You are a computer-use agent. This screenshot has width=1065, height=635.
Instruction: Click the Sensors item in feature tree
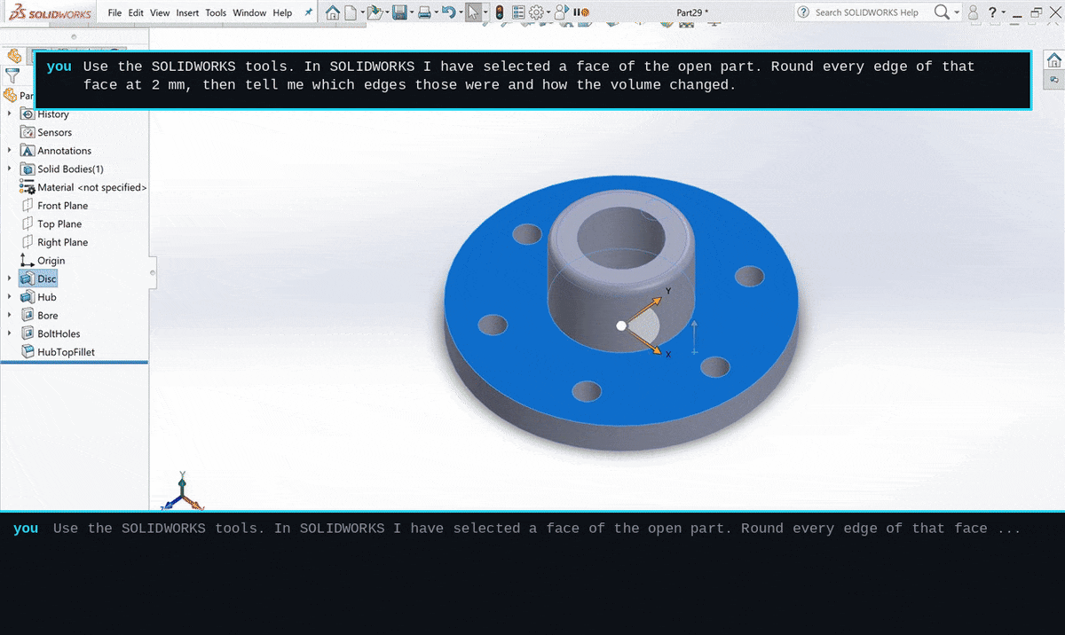[x=55, y=132]
